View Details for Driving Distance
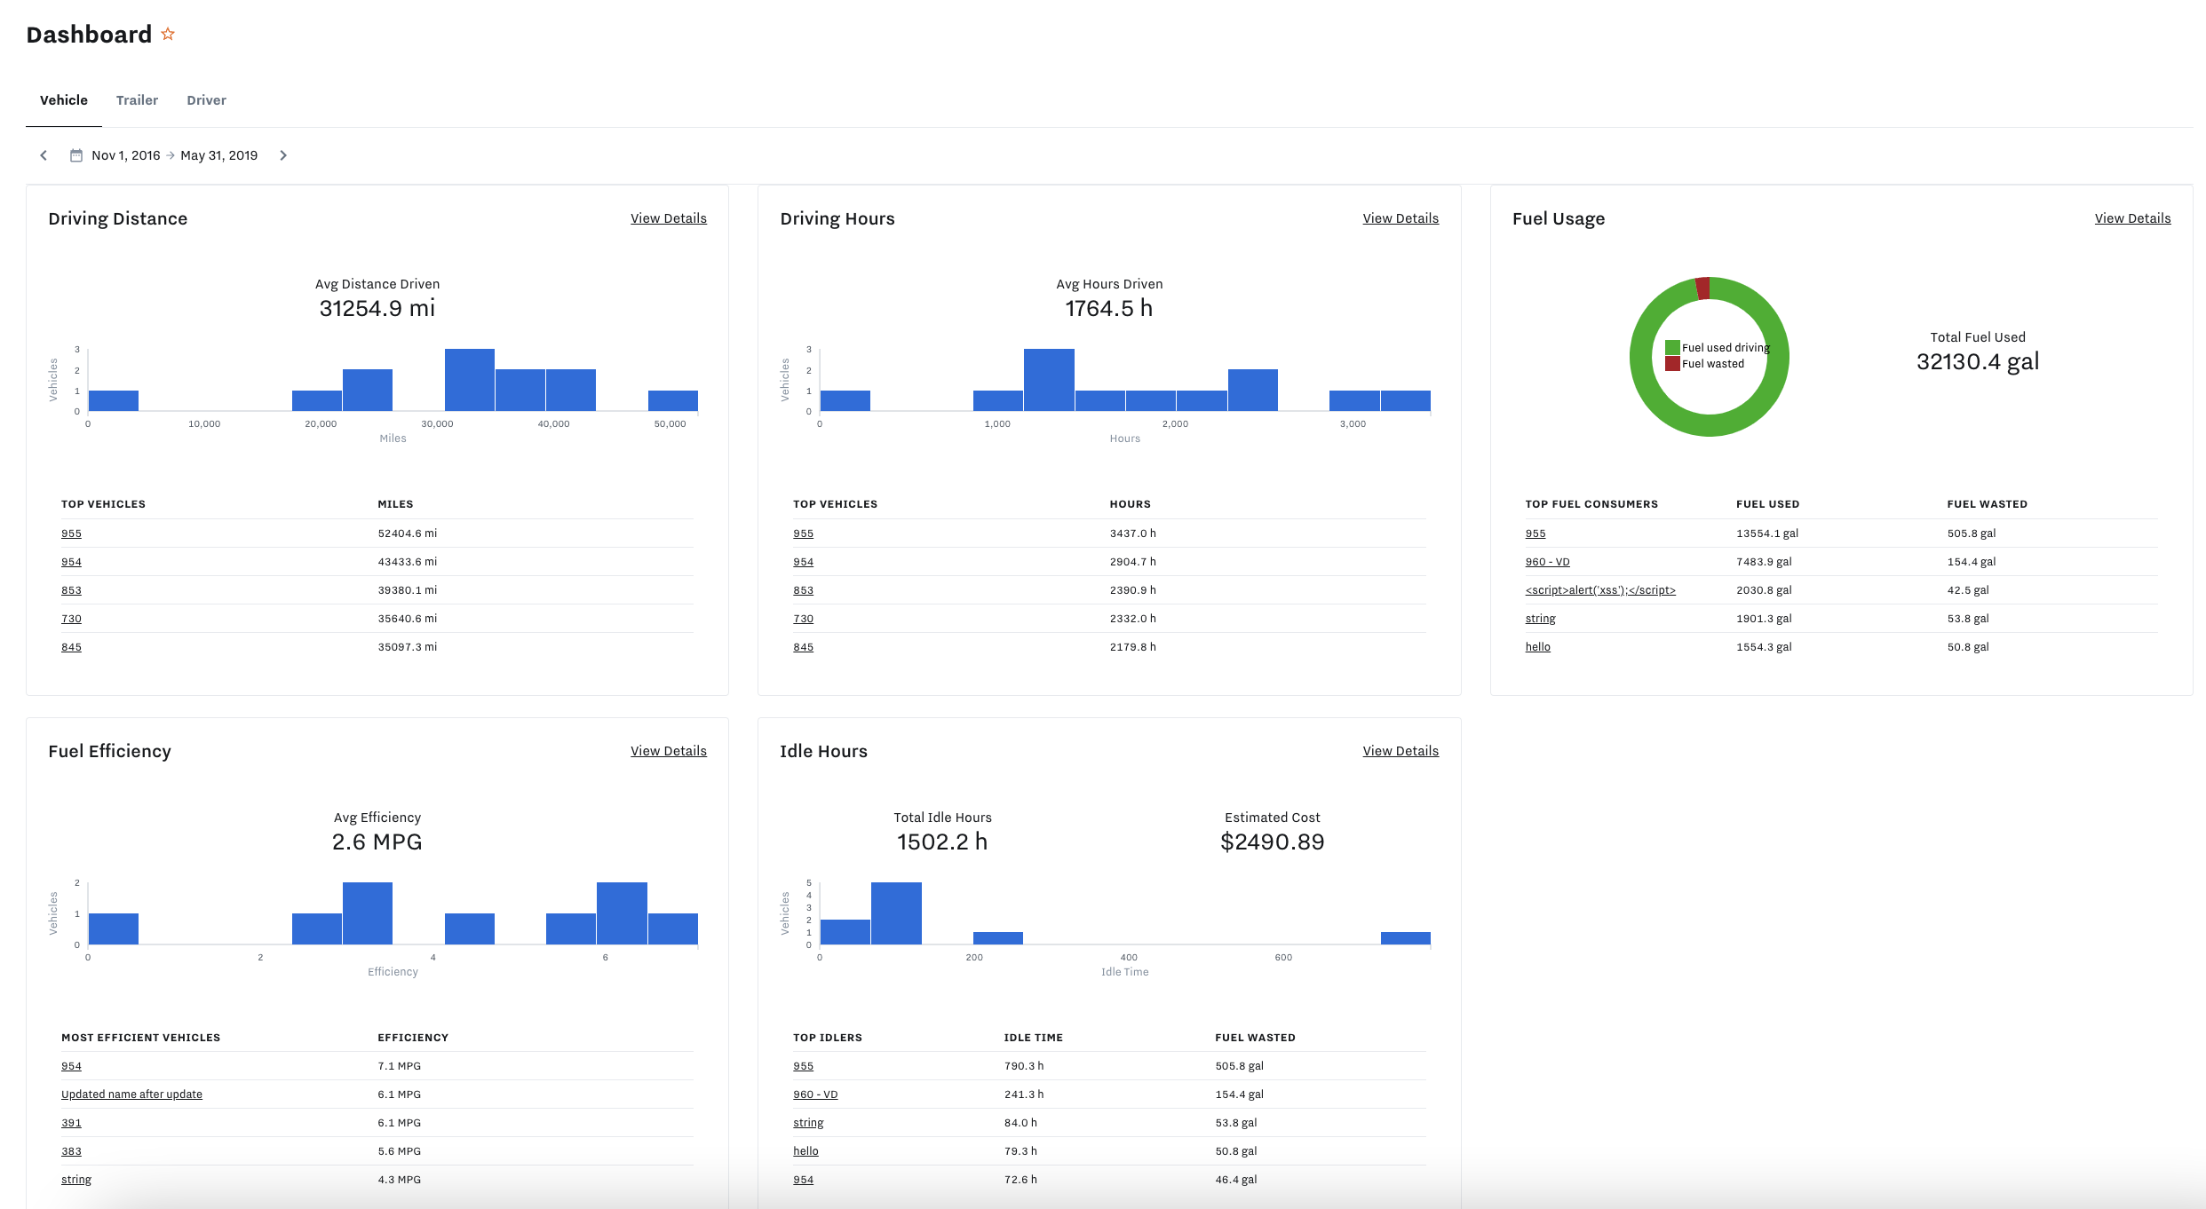Screen dimensions: 2206x1209 pyautogui.click(x=669, y=217)
